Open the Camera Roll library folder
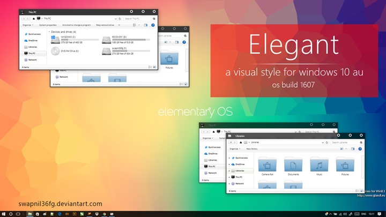Screen dimensions: 386x217 (268, 166)
